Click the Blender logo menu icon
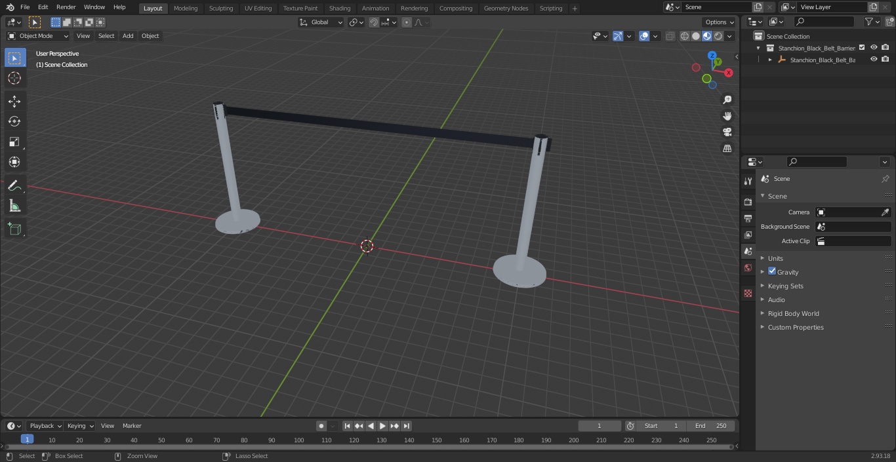This screenshot has width=896, height=462. (x=10, y=7)
